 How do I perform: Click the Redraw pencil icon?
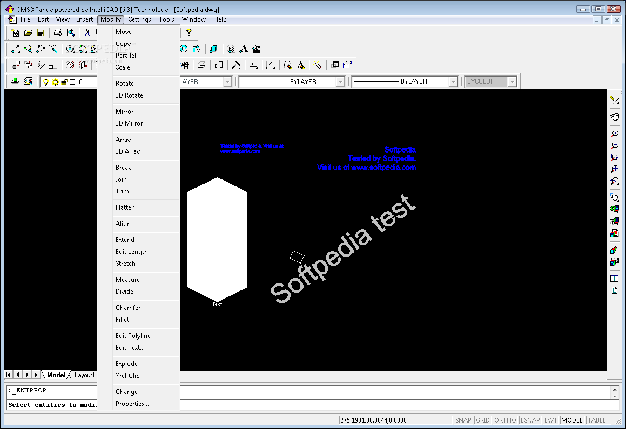[x=615, y=100]
